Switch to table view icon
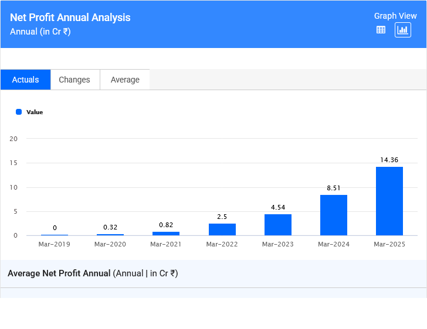The height and width of the screenshot is (329, 427). point(381,30)
